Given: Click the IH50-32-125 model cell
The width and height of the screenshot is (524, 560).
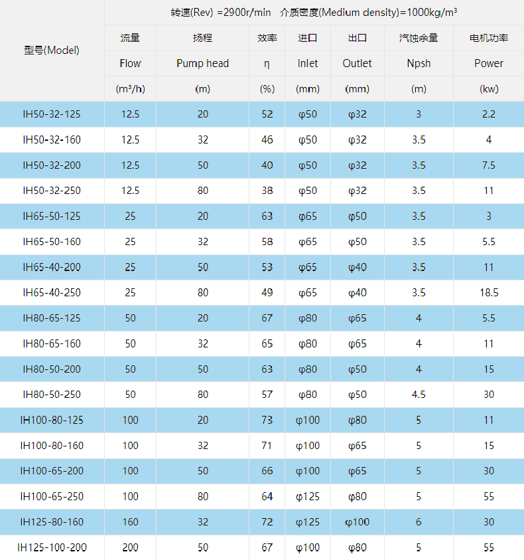Looking at the screenshot, I should click(x=52, y=114).
